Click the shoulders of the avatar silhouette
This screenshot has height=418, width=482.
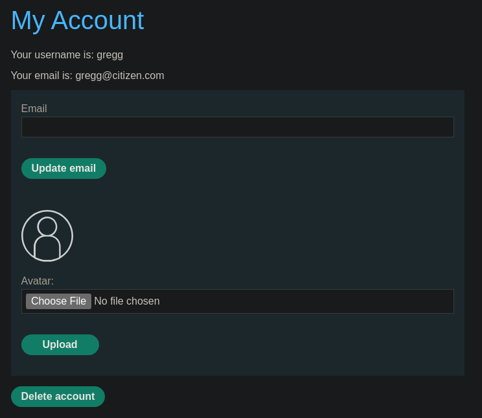click(x=47, y=248)
